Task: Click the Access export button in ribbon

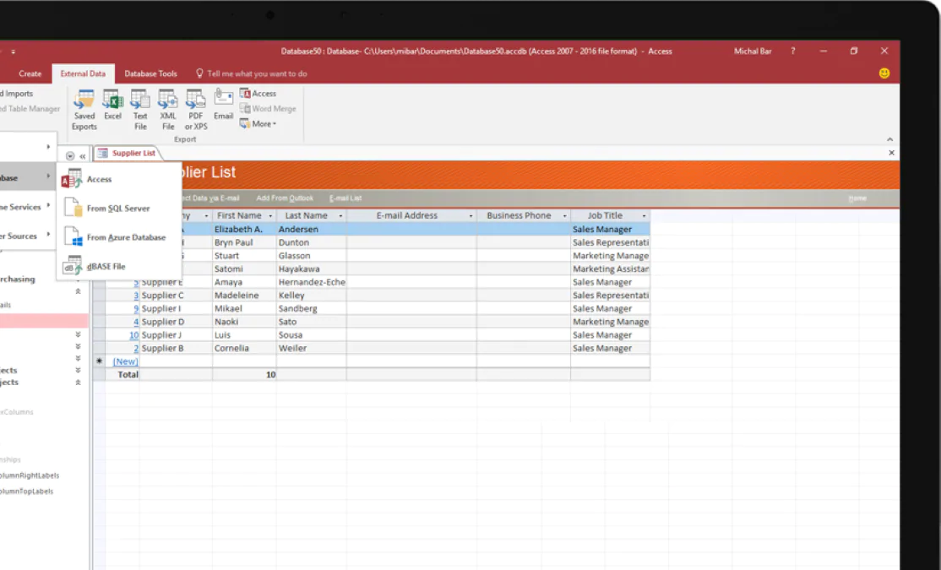Action: (258, 94)
